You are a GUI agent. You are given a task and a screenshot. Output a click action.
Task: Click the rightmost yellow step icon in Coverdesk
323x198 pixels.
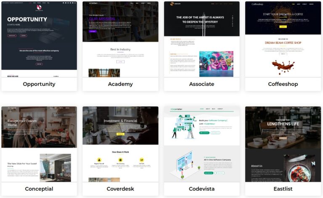142,160
